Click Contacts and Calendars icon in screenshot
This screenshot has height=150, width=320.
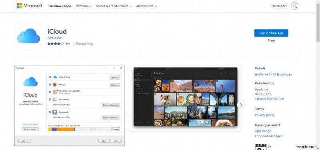click(x=55, y=92)
